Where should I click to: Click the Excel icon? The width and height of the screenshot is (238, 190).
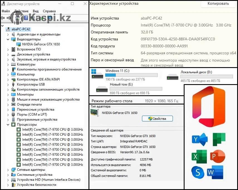[199, 157]
